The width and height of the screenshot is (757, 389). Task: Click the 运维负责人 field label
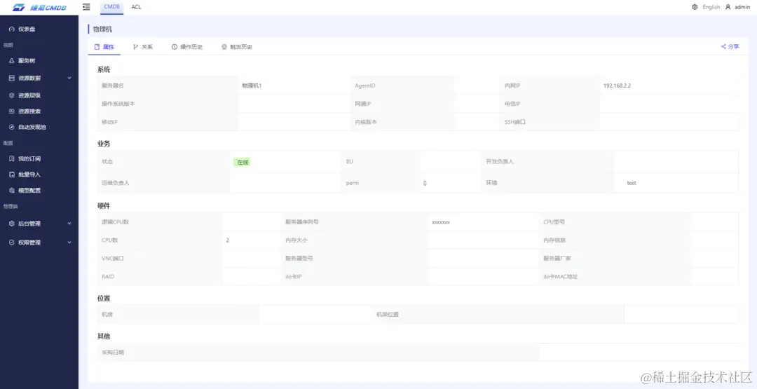[x=116, y=183]
